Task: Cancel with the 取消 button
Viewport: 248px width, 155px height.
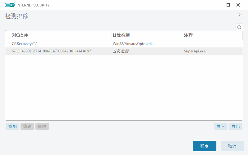Action: (232, 146)
